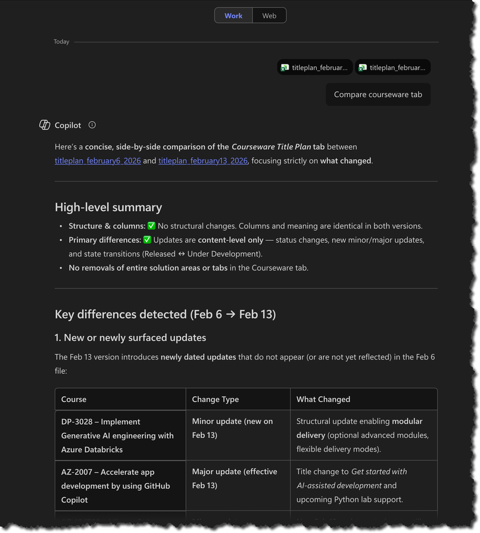Viewport: 480px width, 533px height.
Task: Switch to the Work tab
Action: [233, 15]
